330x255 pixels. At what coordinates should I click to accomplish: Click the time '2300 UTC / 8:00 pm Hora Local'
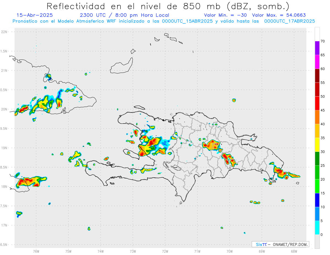124,15
